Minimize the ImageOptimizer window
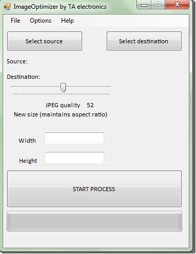Viewport: 196px width, 254px height. [x=144, y=5]
